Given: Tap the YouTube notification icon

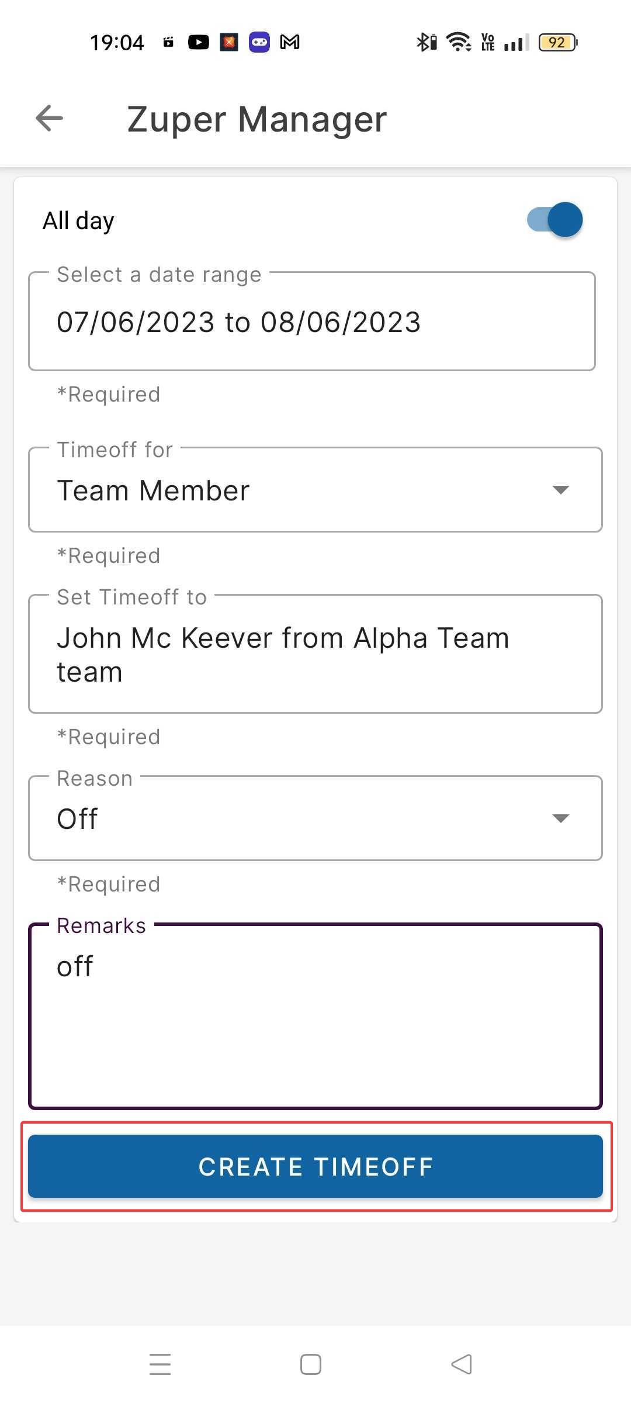Looking at the screenshot, I should pyautogui.click(x=198, y=42).
